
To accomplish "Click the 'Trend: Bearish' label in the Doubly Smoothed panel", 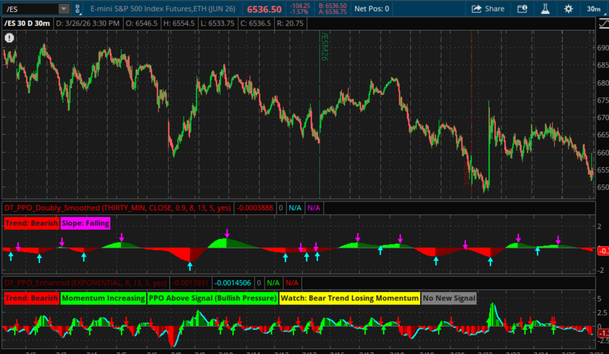I will point(31,223).
